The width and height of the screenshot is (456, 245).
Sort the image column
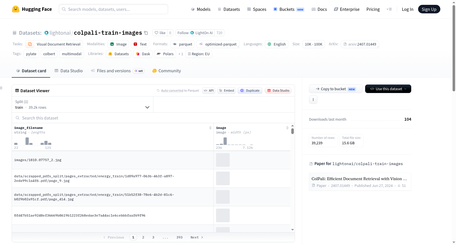tap(287, 128)
